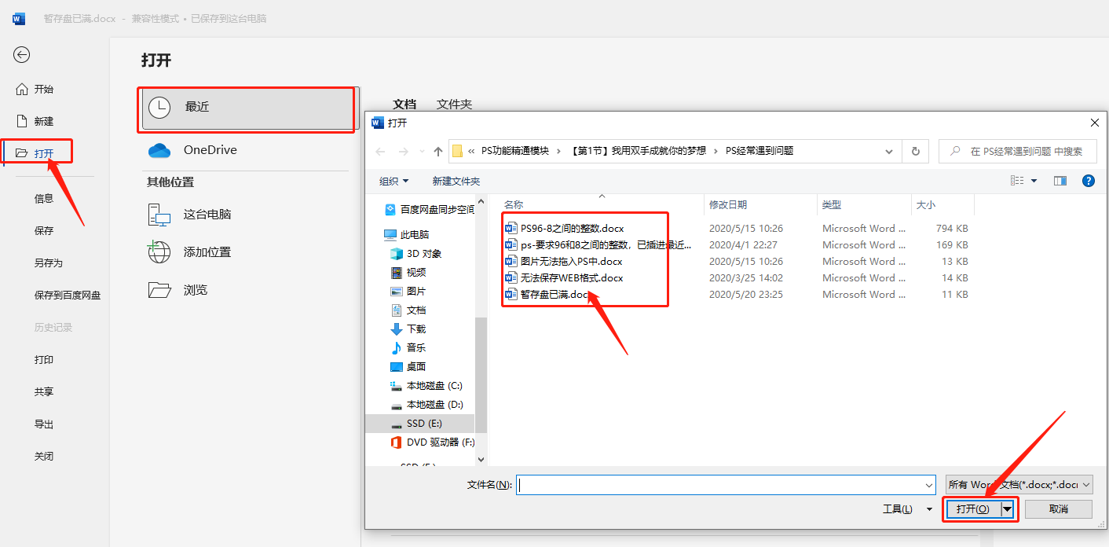Select file PS96-8之间的整数.docx

(x=565, y=229)
